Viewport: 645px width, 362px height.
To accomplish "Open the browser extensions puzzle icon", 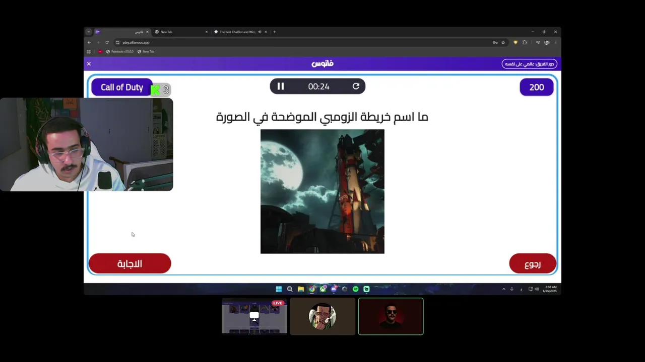I will pos(525,42).
